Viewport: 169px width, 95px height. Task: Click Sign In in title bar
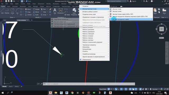133,1
